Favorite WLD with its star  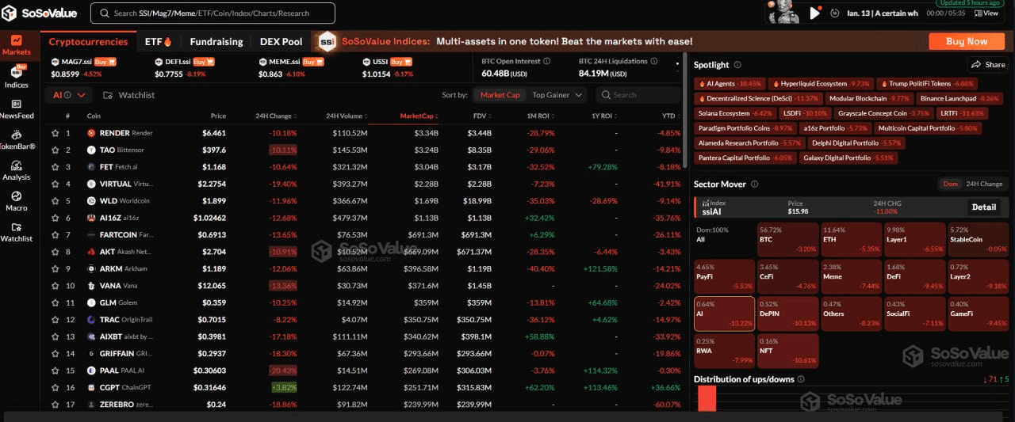(x=55, y=201)
